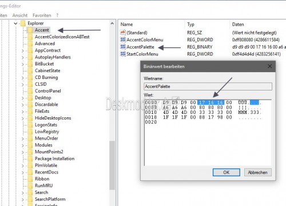Expand the AutoplayHandlers tree node
This screenshot has width=286, height=206.
pos(23,57)
